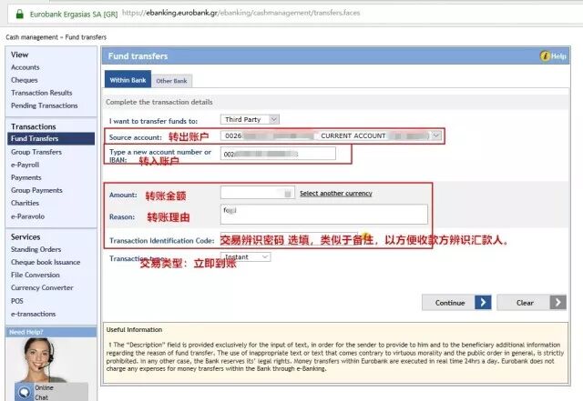The height and width of the screenshot is (401, 583).
Task: Click the Help info icon
Action: click(545, 56)
